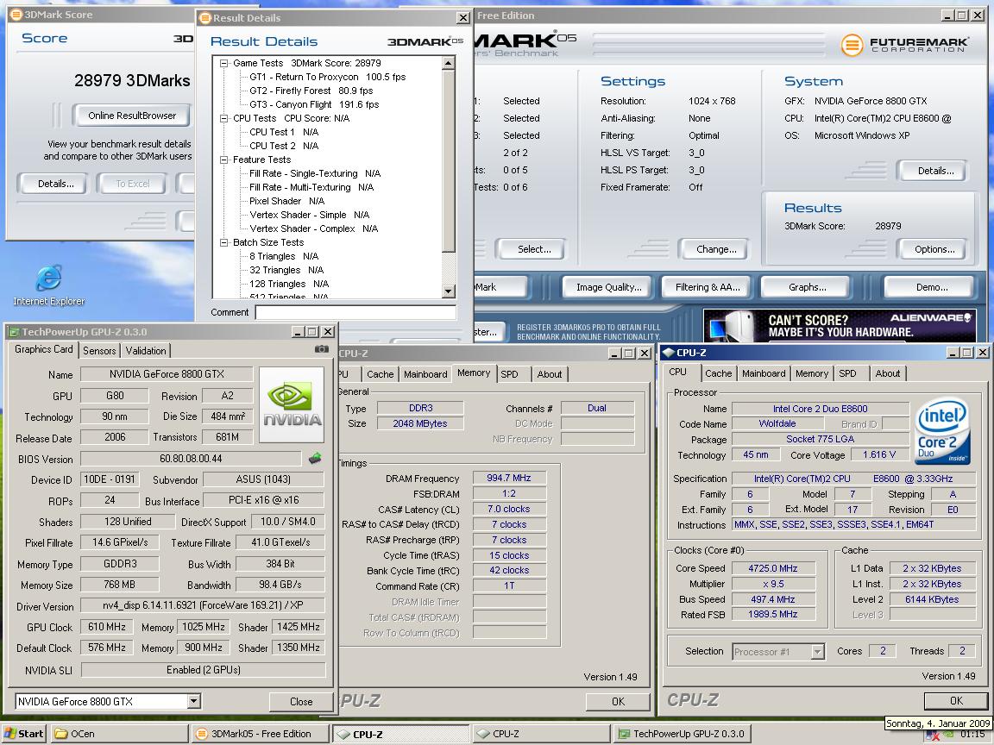Collapse the Feature Tests tree node

coord(223,160)
